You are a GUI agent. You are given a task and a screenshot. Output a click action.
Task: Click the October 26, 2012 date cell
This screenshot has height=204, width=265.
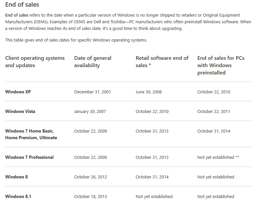(x=90, y=177)
